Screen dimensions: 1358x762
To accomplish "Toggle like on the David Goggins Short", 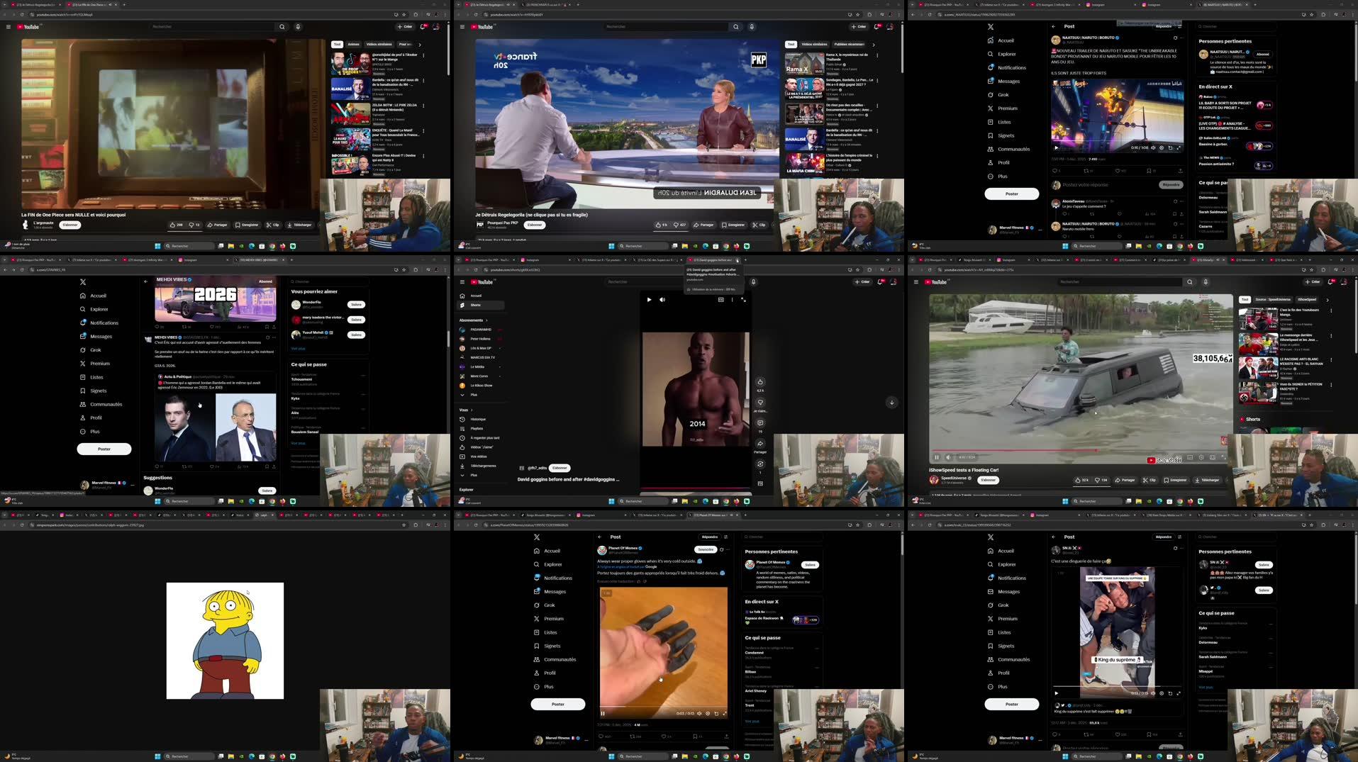I will [x=759, y=381].
